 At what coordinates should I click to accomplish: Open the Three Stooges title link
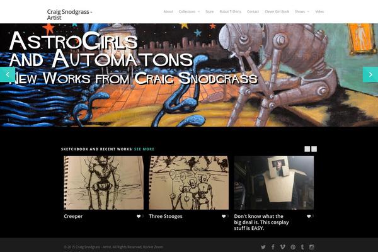coord(166,216)
